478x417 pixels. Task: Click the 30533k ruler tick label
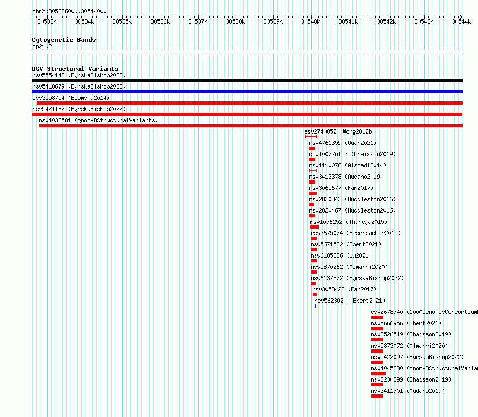(x=47, y=21)
